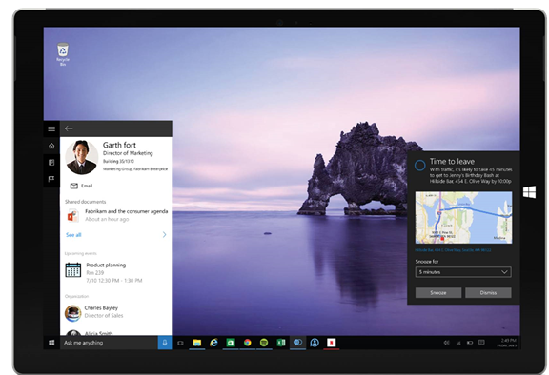Image resolution: width=549 pixels, height=375 pixels.
Task: Click Charles Bayley's avatar photo
Action: coord(73,313)
